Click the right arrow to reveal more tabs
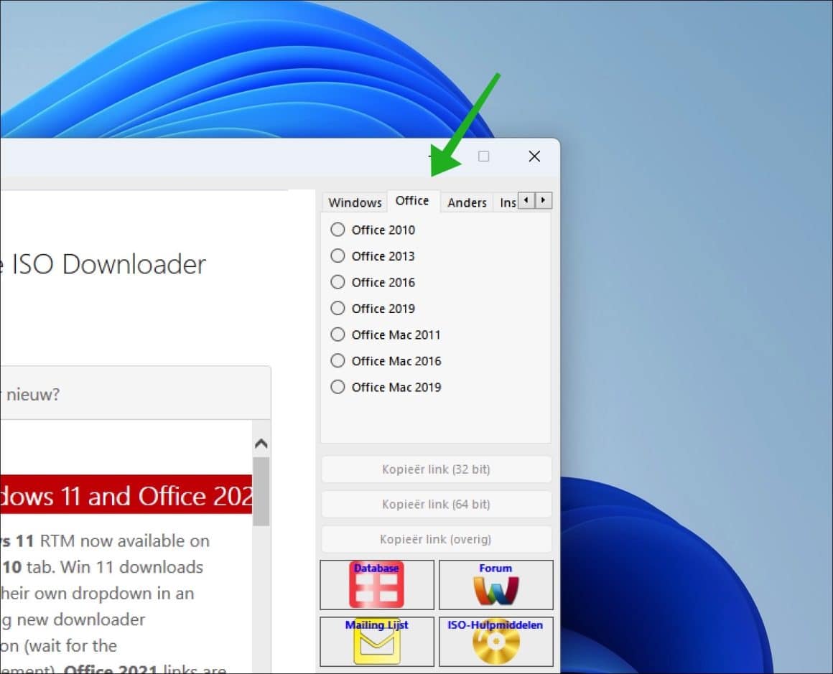The image size is (833, 674). click(543, 201)
